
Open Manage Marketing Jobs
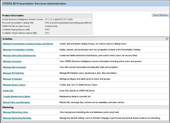coord(15,112)
